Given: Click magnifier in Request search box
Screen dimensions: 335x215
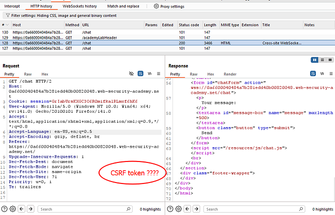Looking at the screenshot, I should click(128, 209).
